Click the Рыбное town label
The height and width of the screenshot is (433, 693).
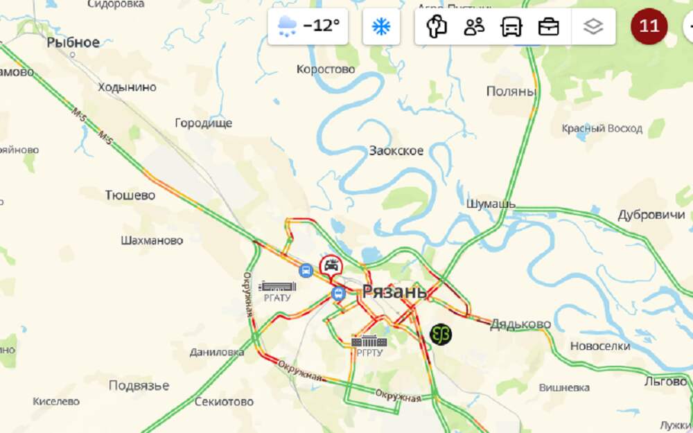(x=73, y=42)
